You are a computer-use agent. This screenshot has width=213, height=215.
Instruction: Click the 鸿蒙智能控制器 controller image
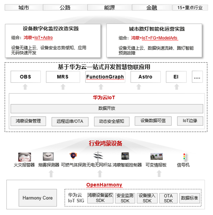125,156
